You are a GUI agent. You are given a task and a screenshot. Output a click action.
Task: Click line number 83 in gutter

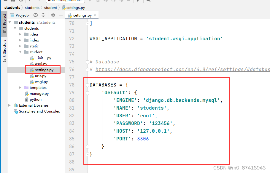tap(72, 123)
